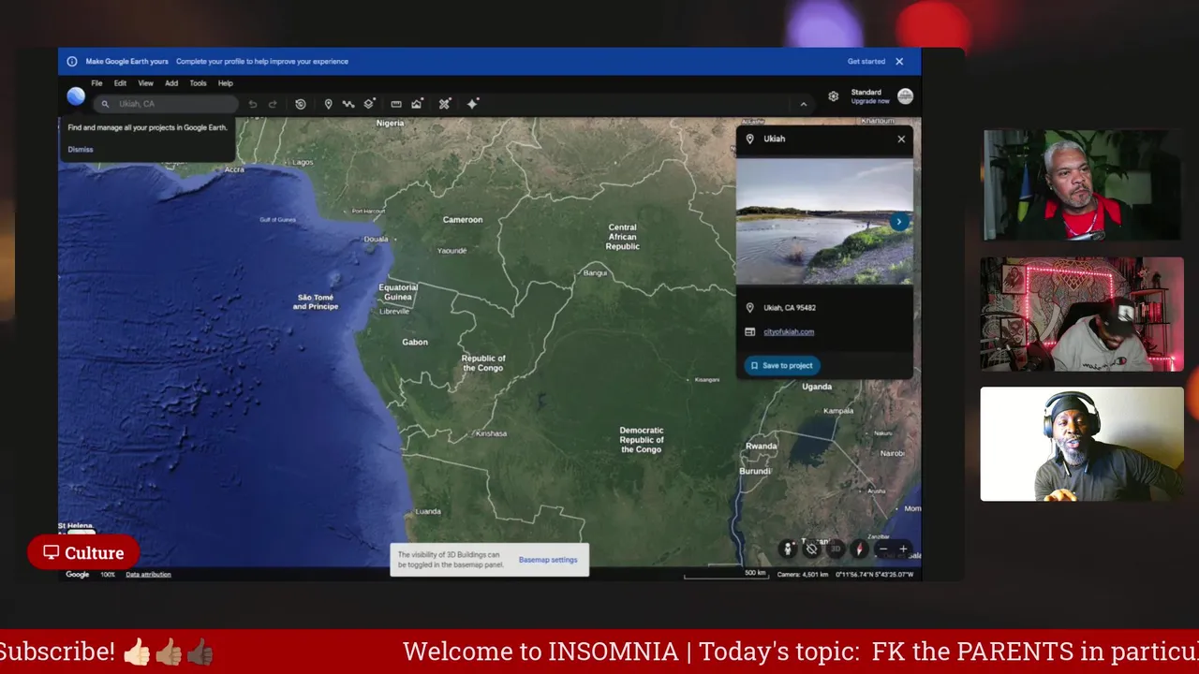1199x674 pixels.
Task: Click the search magnifier icon
Action: coord(105,104)
